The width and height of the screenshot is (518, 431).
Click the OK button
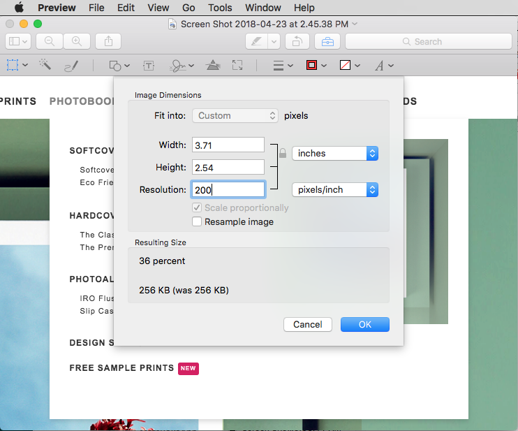pos(365,325)
